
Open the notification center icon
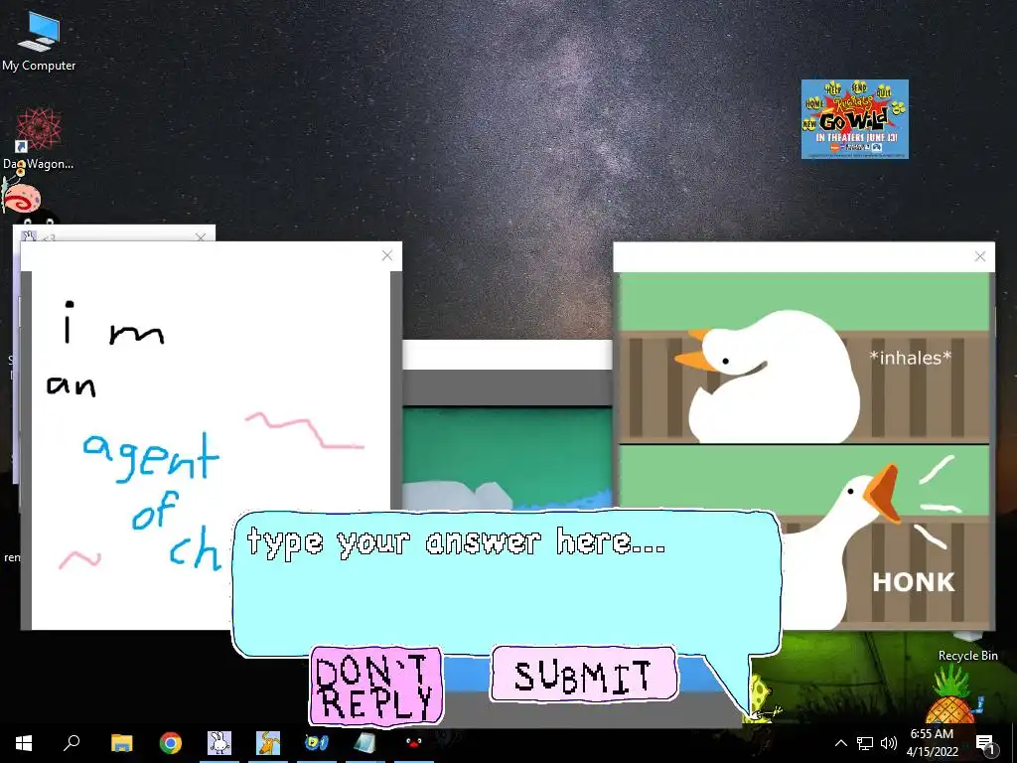[985, 743]
